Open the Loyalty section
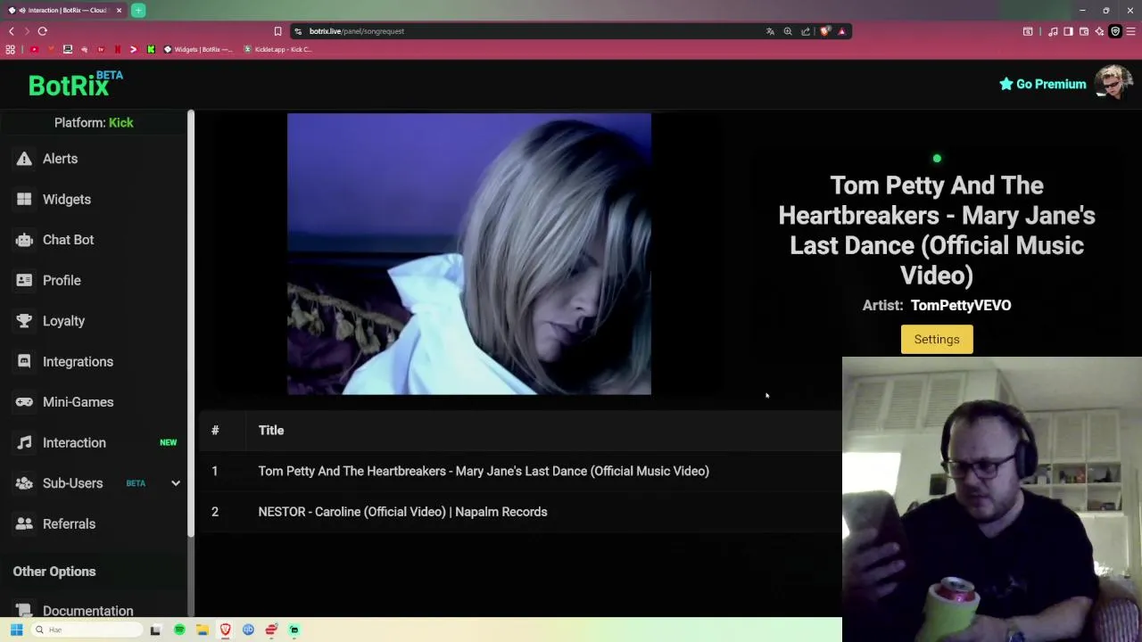The height and width of the screenshot is (642, 1142). [63, 321]
